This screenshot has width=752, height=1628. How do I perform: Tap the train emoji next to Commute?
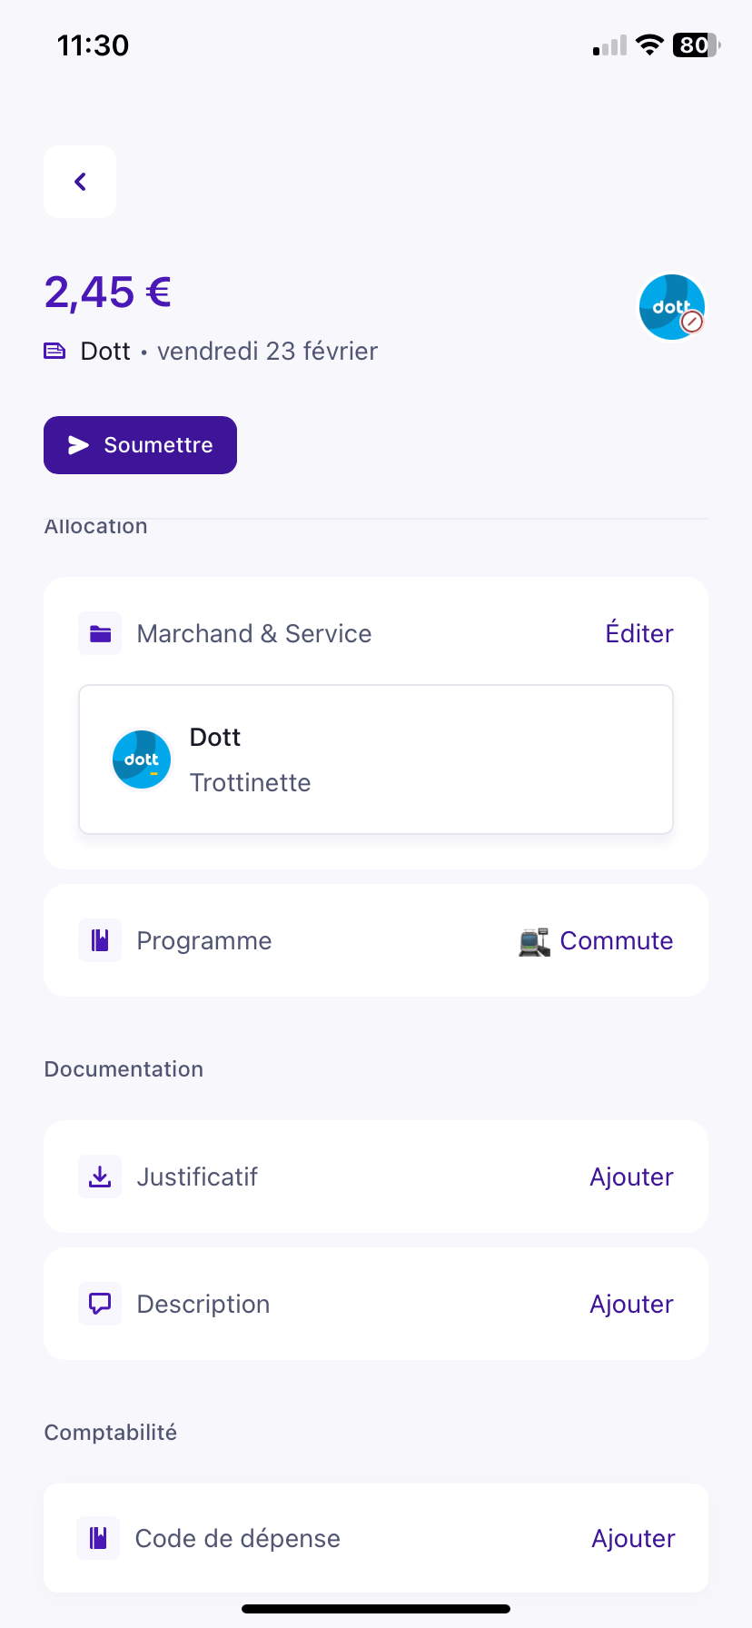[534, 941]
